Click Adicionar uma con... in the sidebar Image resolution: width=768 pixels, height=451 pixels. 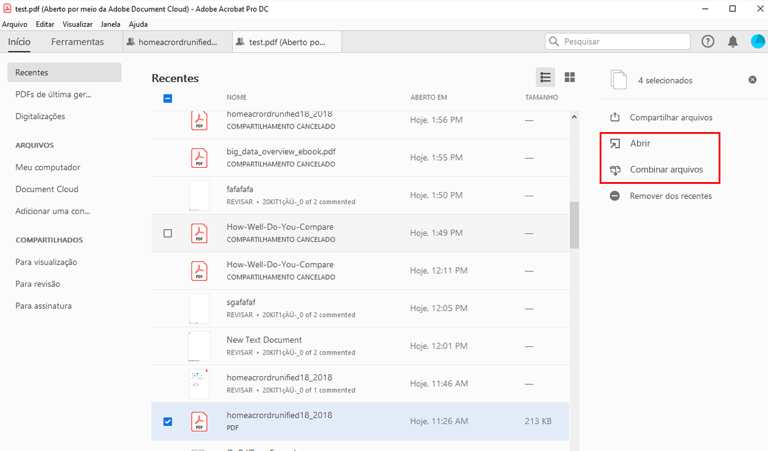click(x=53, y=211)
